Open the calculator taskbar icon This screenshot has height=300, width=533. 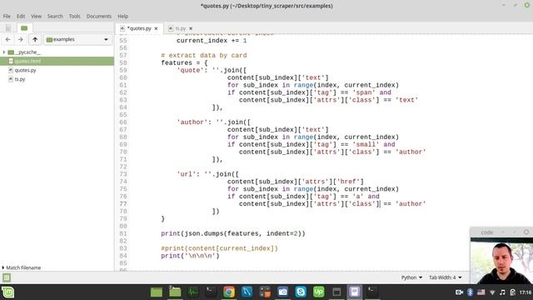265,292
